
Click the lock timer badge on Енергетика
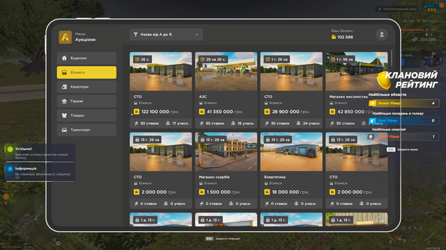[278, 140]
